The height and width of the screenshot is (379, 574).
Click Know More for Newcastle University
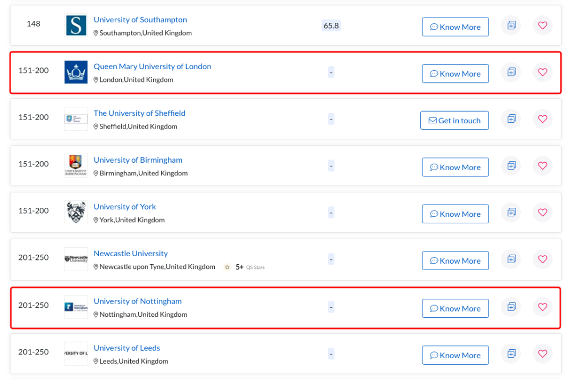(455, 260)
